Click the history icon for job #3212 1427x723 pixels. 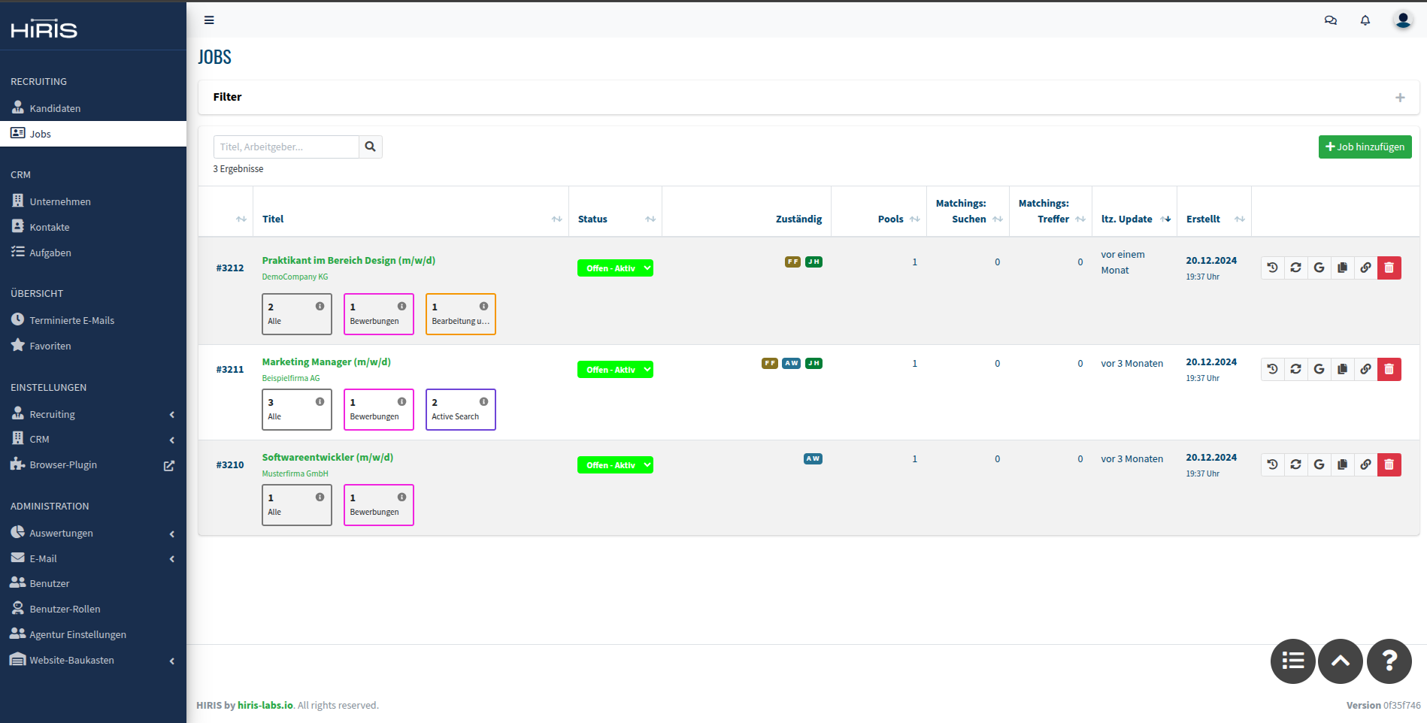pyautogui.click(x=1272, y=268)
